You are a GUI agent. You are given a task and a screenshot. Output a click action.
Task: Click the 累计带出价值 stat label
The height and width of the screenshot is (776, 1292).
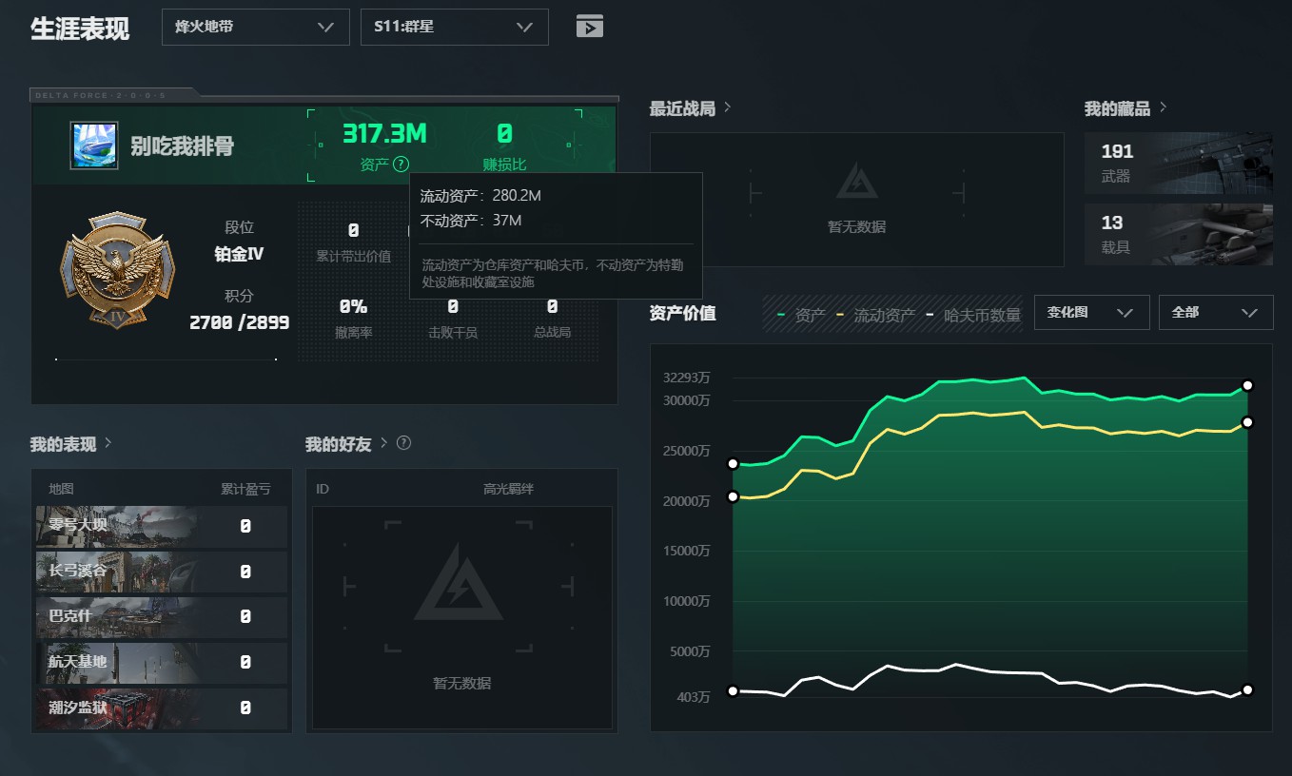pos(353,256)
